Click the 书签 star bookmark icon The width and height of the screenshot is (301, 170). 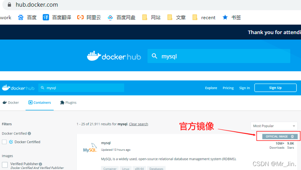225,17
